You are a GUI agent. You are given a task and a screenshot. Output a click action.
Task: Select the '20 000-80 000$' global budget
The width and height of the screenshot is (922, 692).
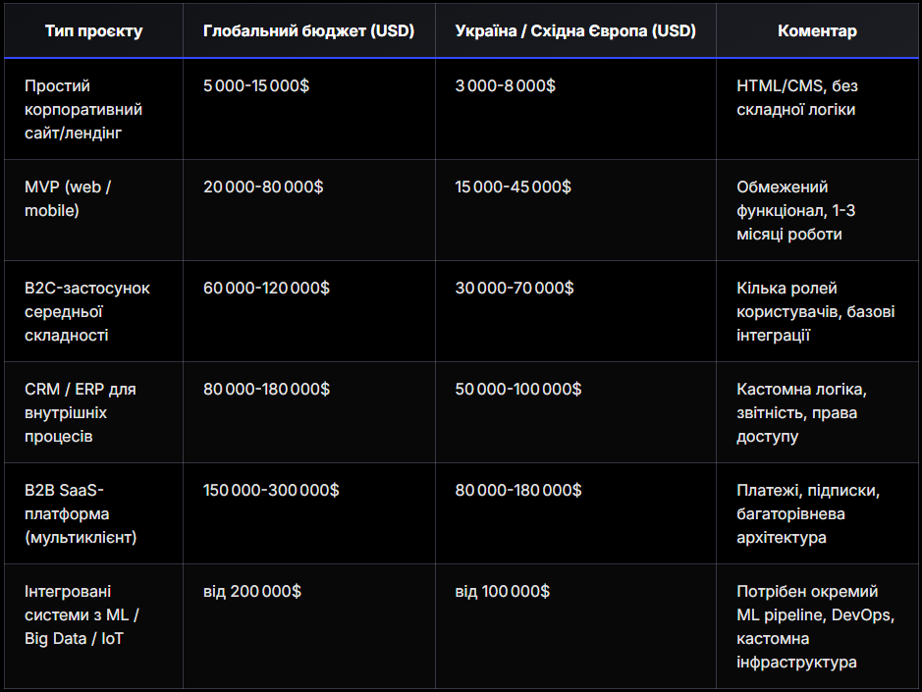tap(263, 186)
